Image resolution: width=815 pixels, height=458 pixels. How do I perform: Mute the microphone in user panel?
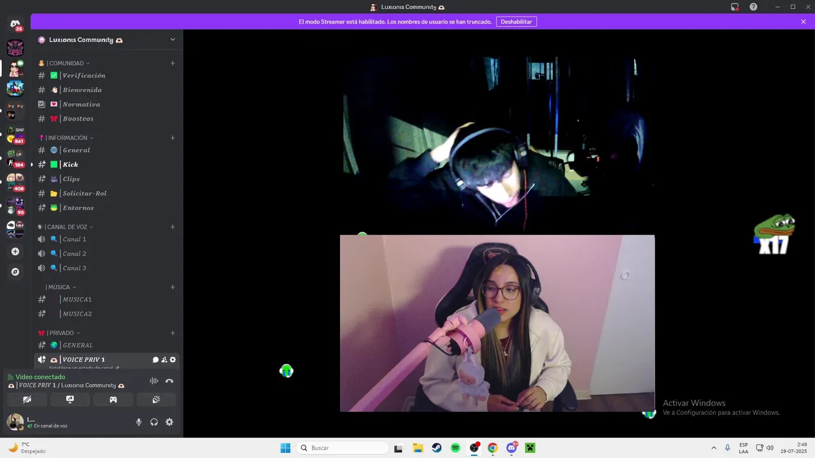pyautogui.click(x=139, y=422)
